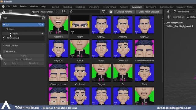196x110 pixels.
Task: Open the Orientation Default dropdown
Action: pyautogui.click(x=191, y=17)
